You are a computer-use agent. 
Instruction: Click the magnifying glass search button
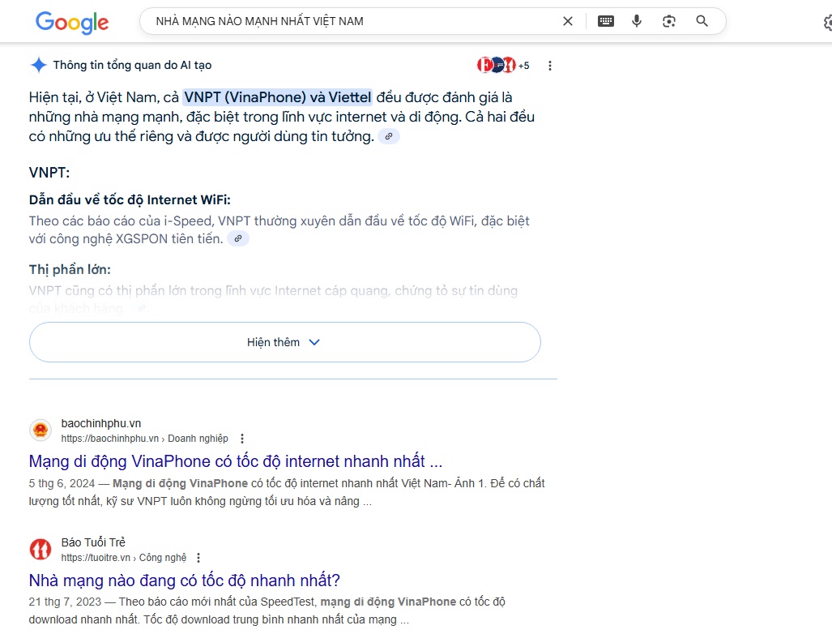(x=702, y=21)
